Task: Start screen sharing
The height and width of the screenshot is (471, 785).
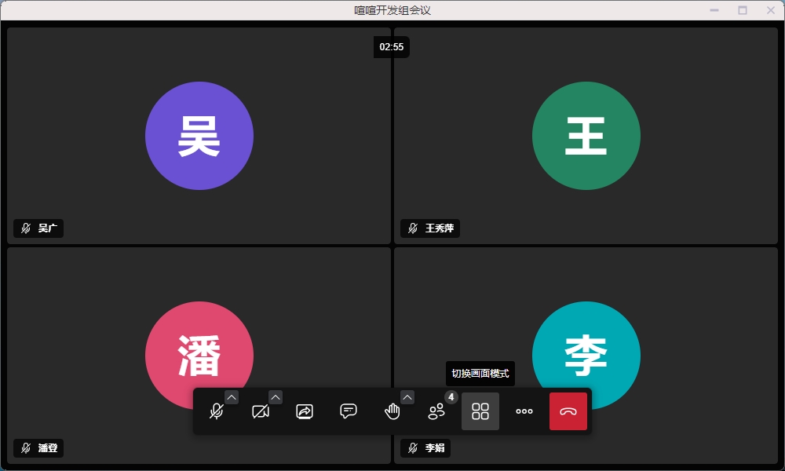Action: click(305, 411)
